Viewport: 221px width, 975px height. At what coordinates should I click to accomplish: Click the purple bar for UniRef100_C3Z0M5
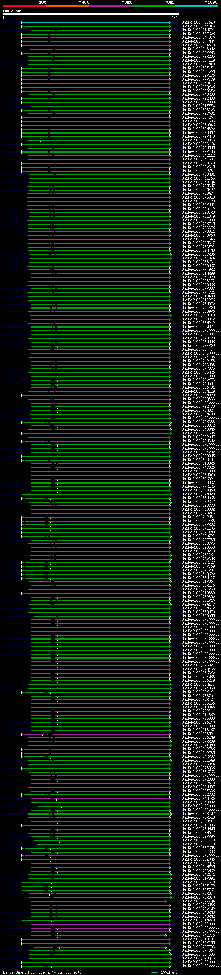click(96, 859)
